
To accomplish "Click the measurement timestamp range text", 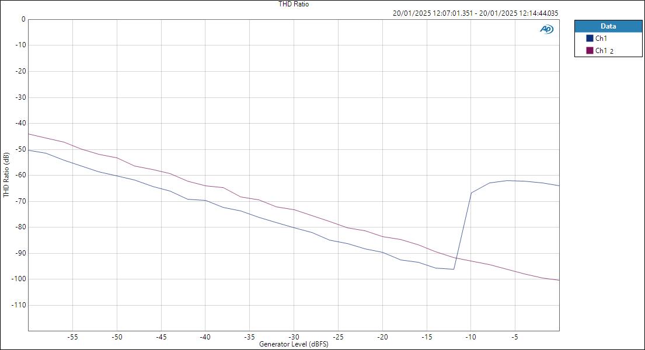I will 476,13.
